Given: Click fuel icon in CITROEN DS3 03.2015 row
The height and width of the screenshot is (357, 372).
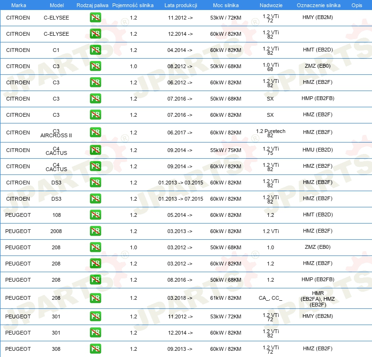Looking at the screenshot, I should (x=95, y=183).
